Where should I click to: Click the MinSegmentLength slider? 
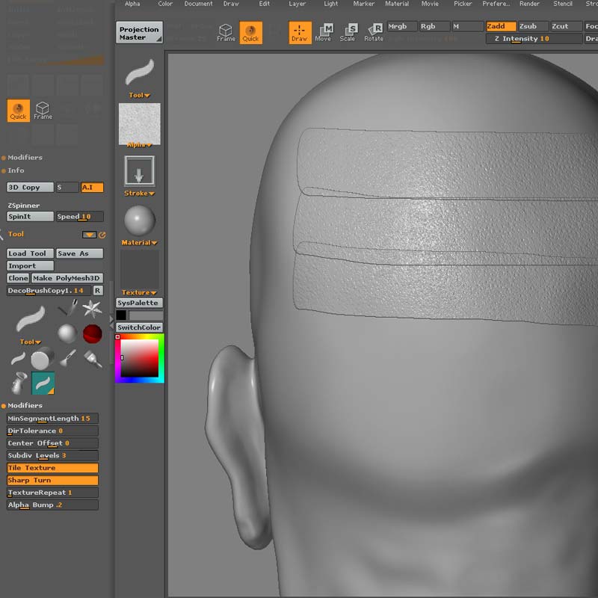(x=52, y=419)
